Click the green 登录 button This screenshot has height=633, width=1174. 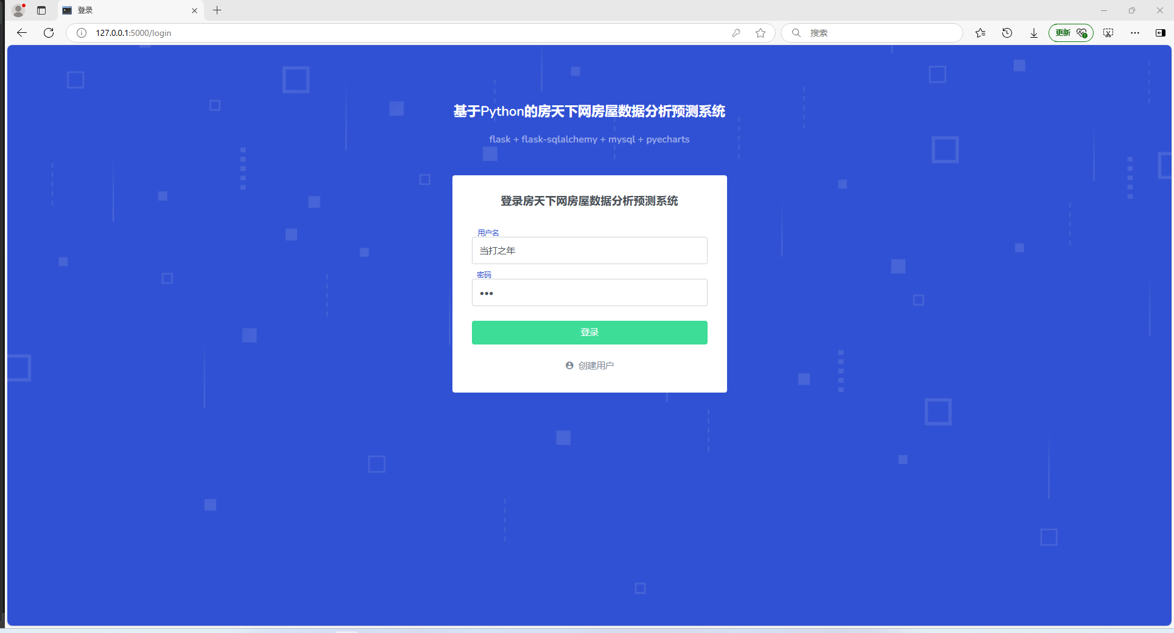589,332
